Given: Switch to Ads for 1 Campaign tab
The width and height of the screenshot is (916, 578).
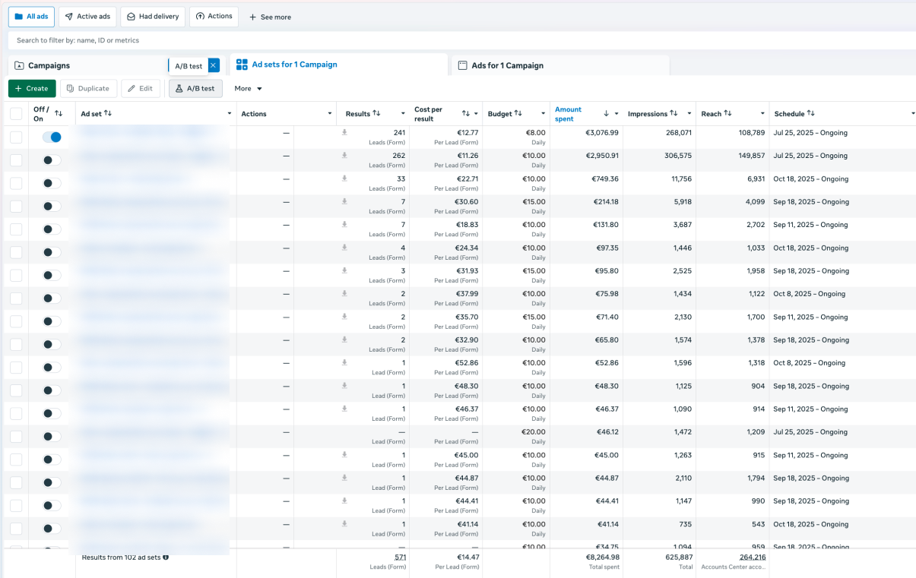Looking at the screenshot, I should 507,65.
